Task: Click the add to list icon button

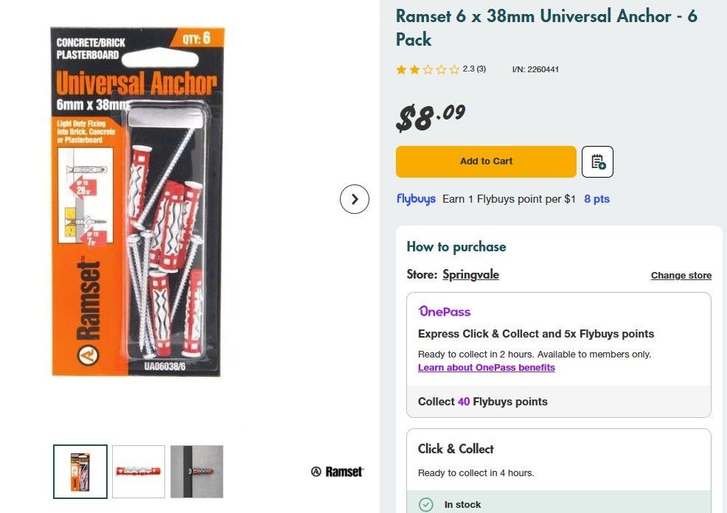Action: pos(597,161)
